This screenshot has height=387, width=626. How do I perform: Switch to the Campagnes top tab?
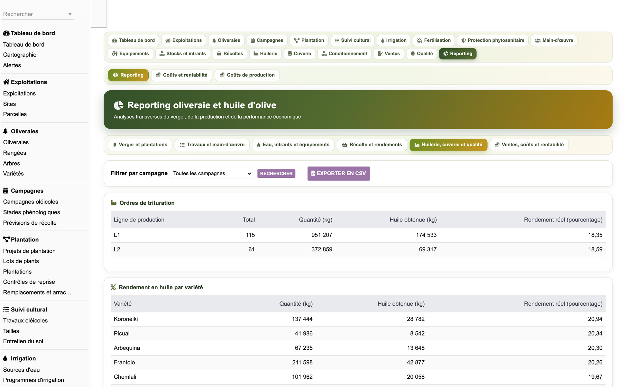click(267, 40)
